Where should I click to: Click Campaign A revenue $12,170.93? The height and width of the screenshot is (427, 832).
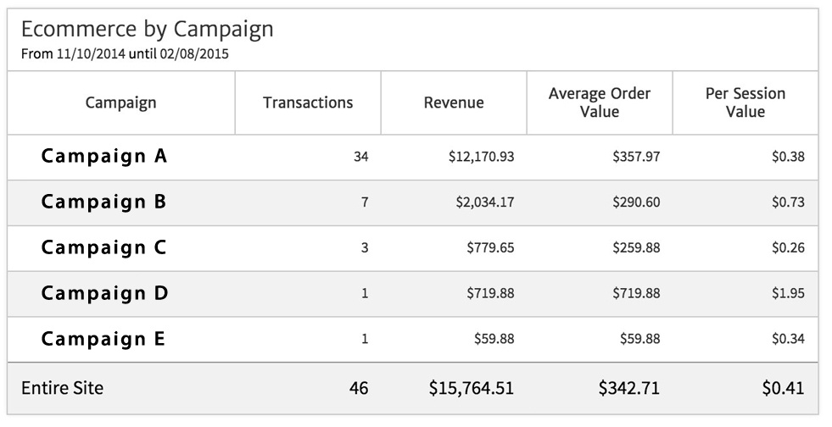(481, 157)
